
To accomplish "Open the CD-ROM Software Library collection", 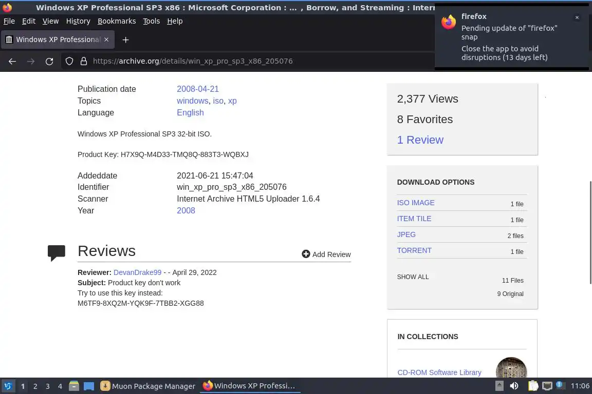I will point(439,372).
